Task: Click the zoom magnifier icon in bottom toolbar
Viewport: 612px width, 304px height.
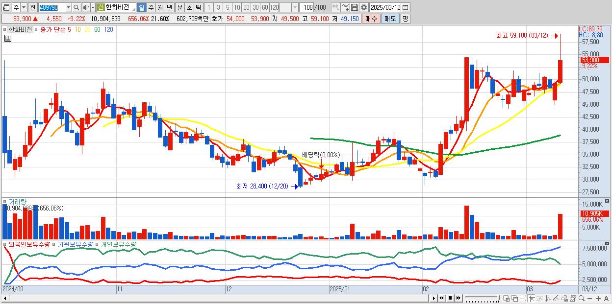Action: click(581, 298)
